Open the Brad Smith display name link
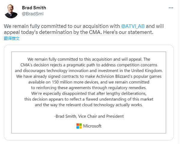The image size is (181, 144). (x=34, y=8)
